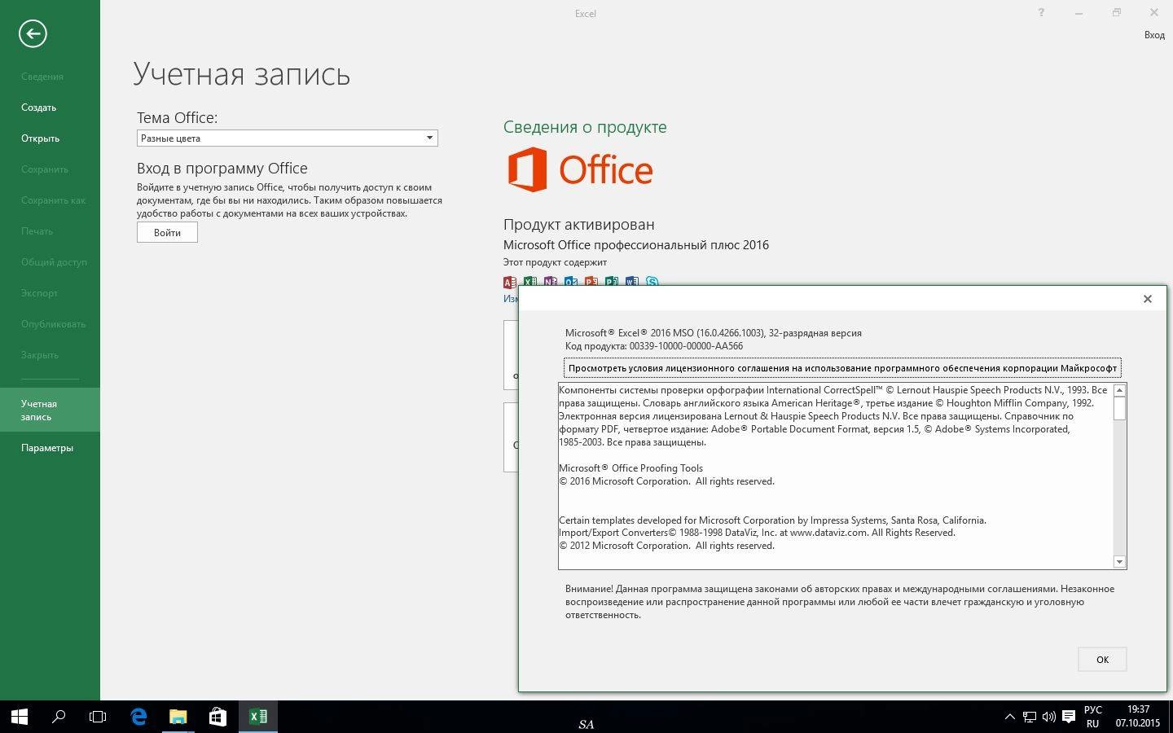Viewport: 1173px width, 733px height.
Task: Click the Outlook product icon
Action: pyautogui.click(x=571, y=281)
